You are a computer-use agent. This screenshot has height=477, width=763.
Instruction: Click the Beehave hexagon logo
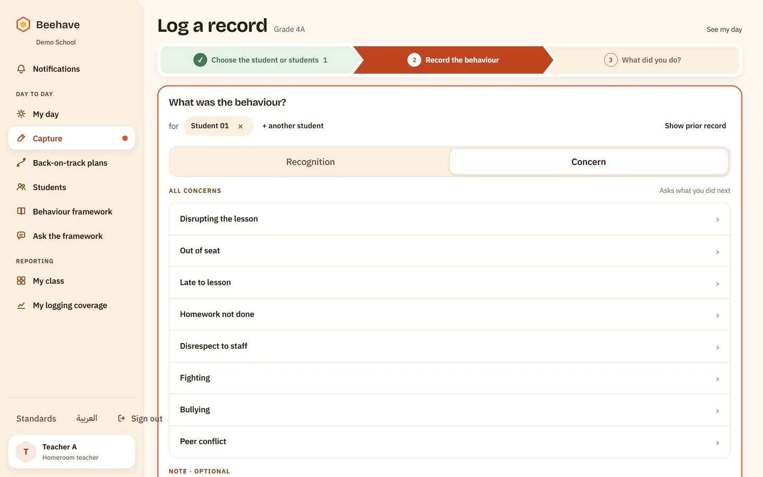coord(23,24)
